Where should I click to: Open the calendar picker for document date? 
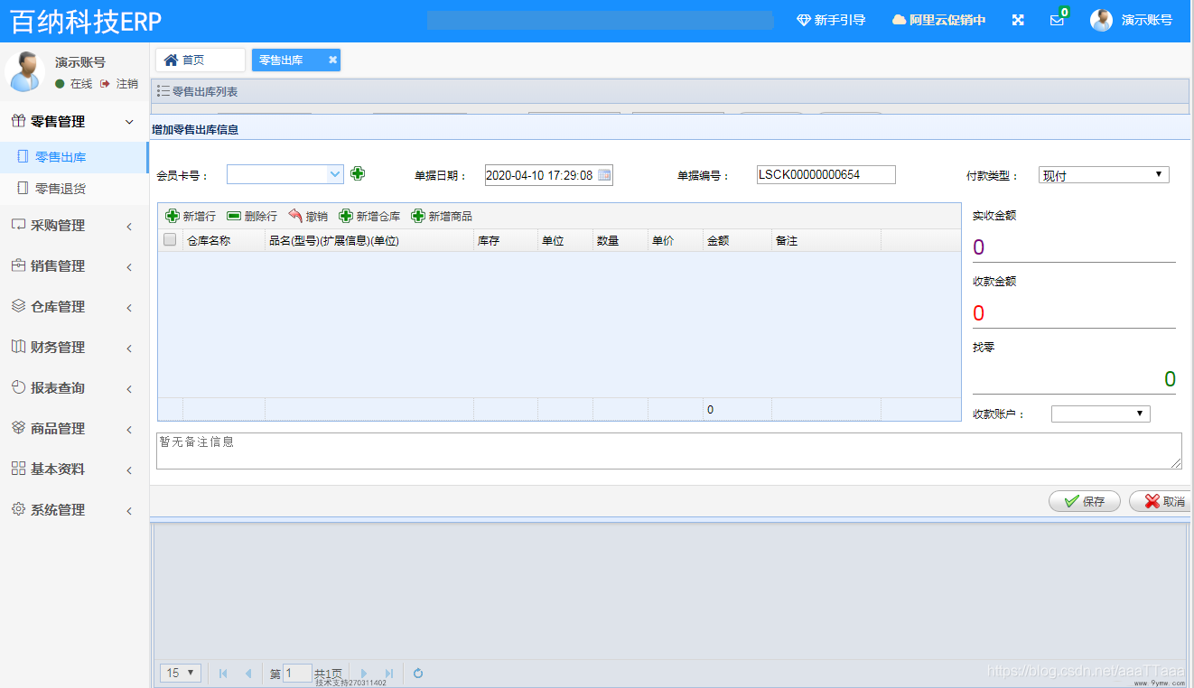(604, 175)
